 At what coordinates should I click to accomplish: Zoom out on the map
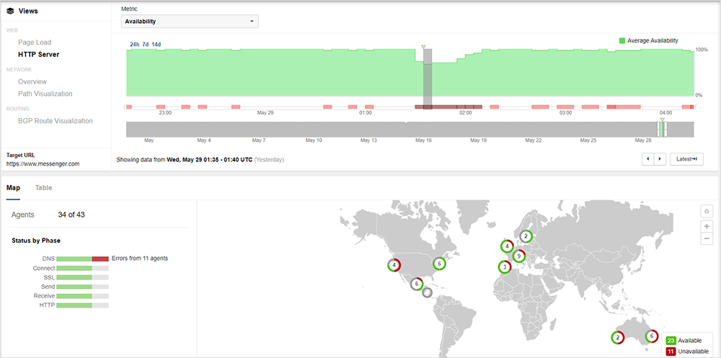[x=707, y=238]
